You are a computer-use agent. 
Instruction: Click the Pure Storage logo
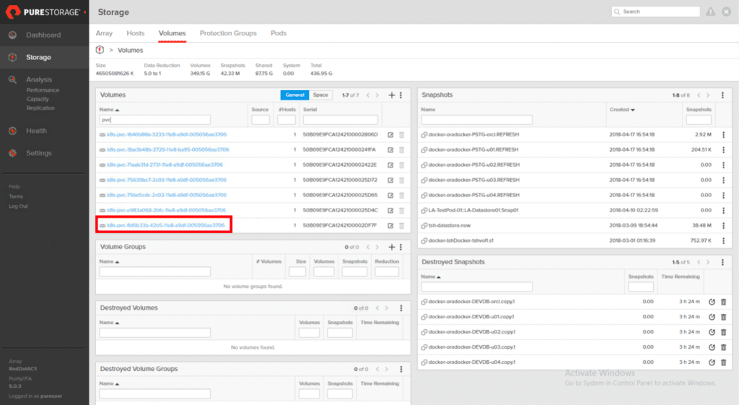tap(44, 12)
